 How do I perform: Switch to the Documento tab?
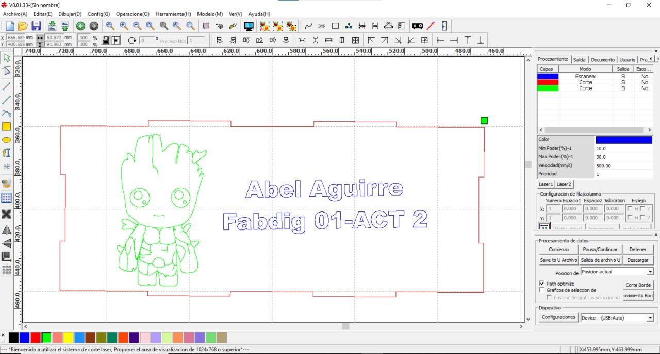pyautogui.click(x=603, y=60)
